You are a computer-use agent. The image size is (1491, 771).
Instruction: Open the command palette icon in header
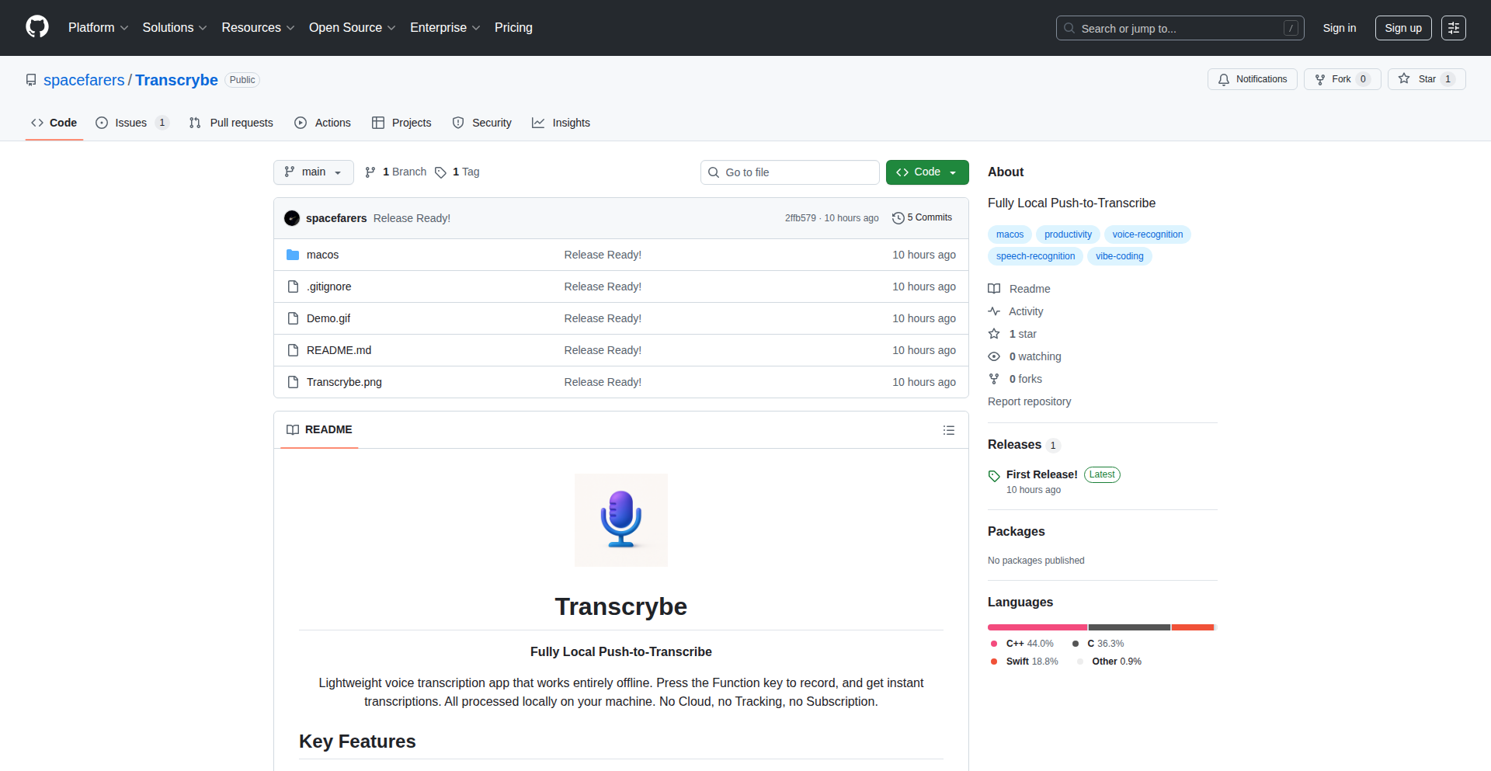[1454, 28]
